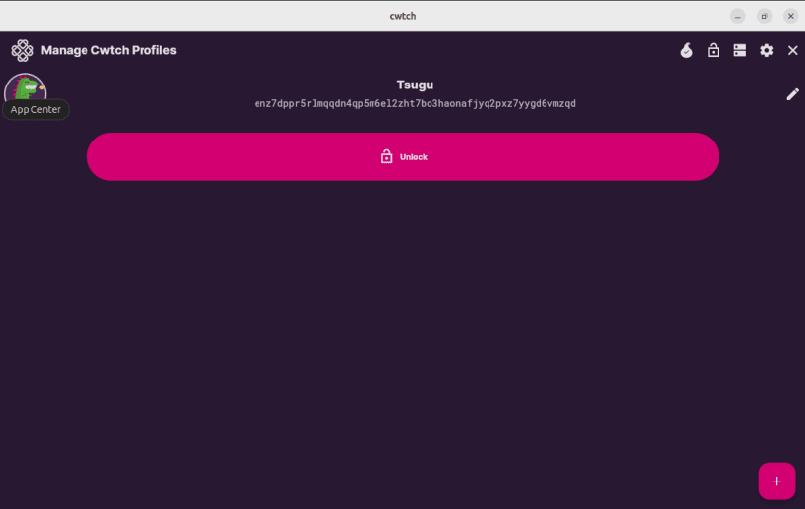This screenshot has width=805, height=509.
Task: Open the servers management icon
Action: click(740, 50)
